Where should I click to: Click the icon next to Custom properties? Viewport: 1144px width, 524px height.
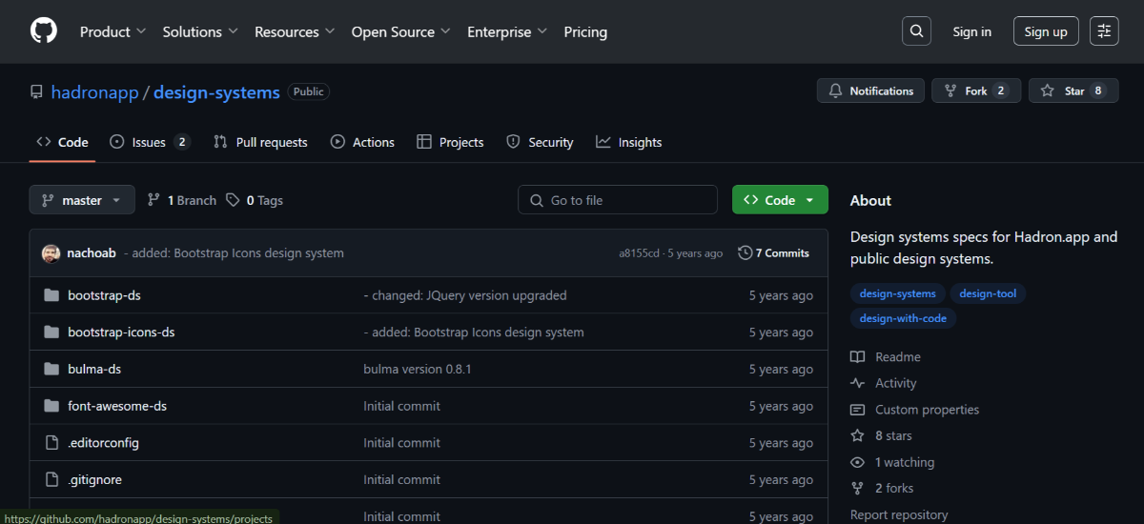857,410
